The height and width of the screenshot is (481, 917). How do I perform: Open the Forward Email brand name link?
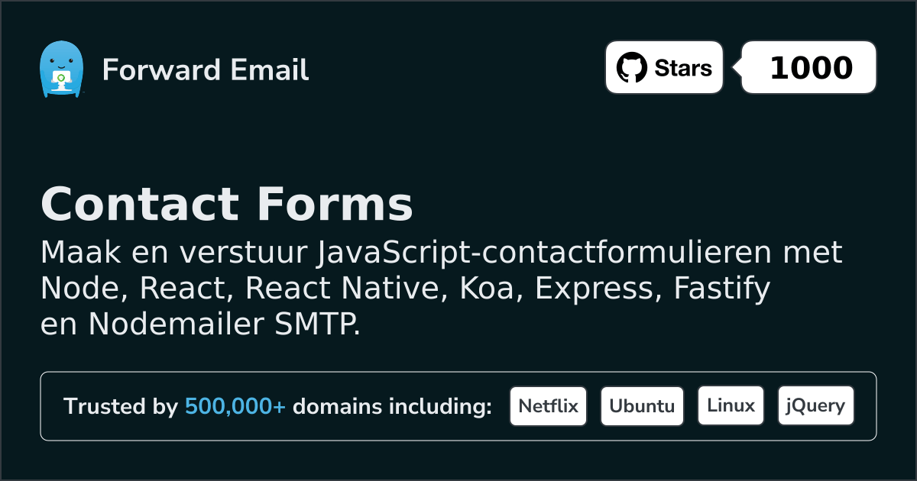206,70
